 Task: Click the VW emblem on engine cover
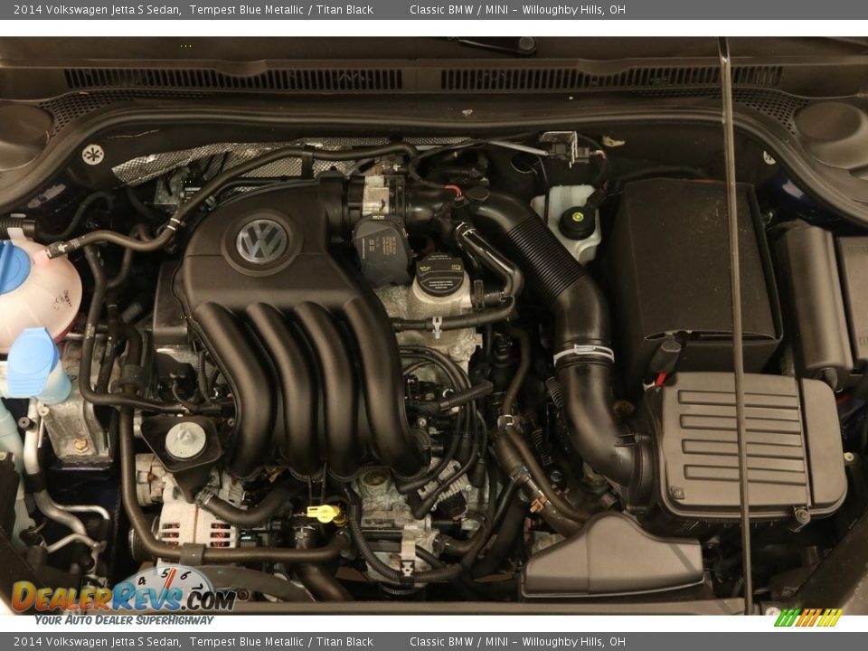point(262,241)
